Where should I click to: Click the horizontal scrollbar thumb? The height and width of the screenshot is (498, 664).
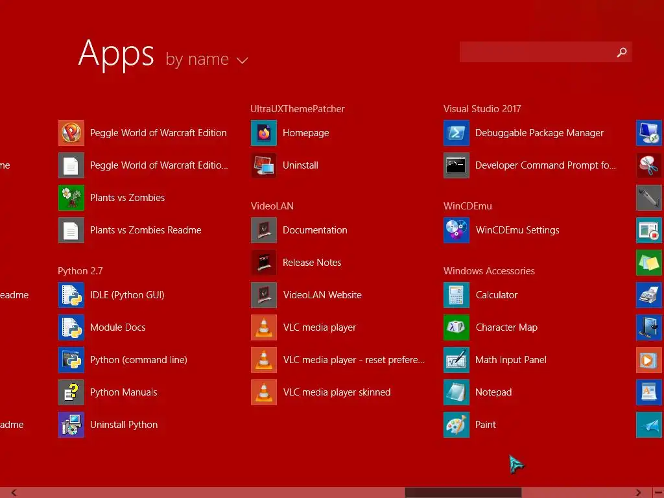463,493
